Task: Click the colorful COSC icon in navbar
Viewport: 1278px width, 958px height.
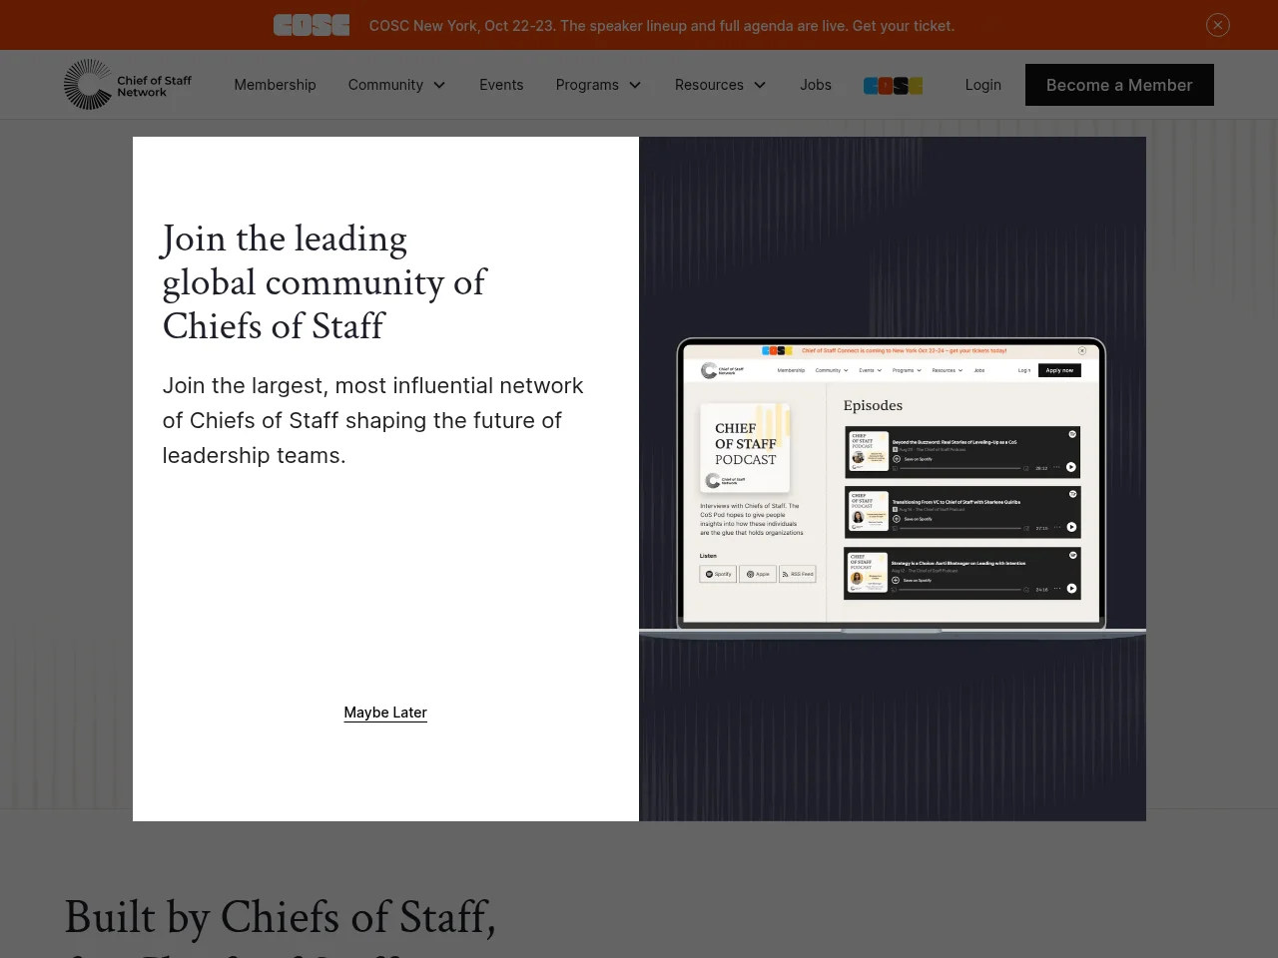Action: [893, 86]
